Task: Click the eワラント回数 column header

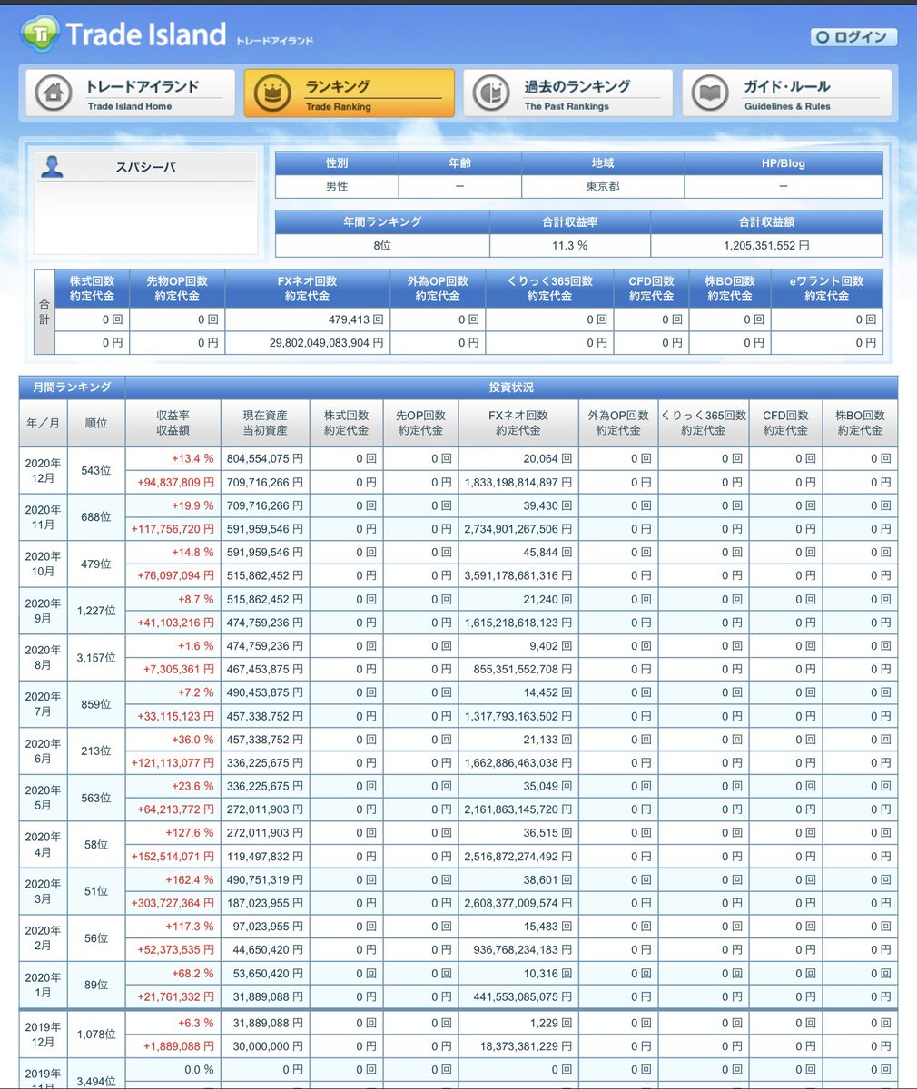Action: click(826, 289)
